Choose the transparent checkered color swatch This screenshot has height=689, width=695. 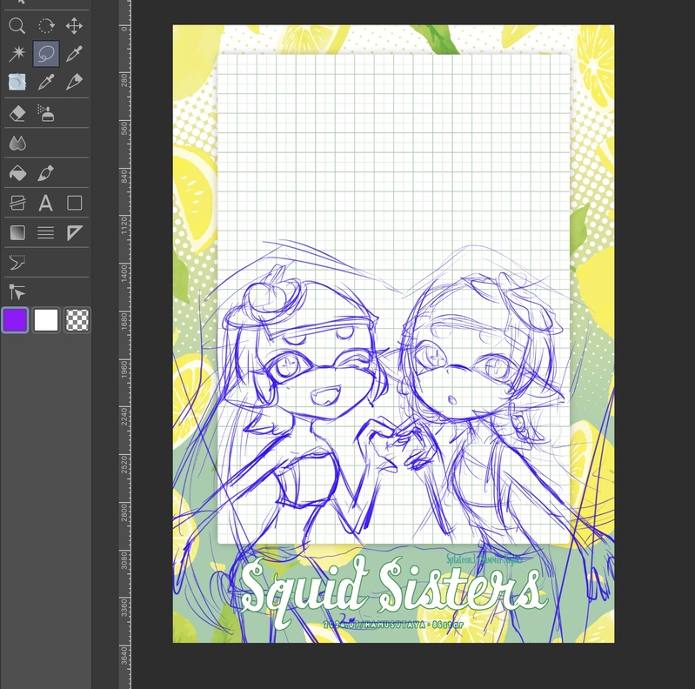[77, 320]
